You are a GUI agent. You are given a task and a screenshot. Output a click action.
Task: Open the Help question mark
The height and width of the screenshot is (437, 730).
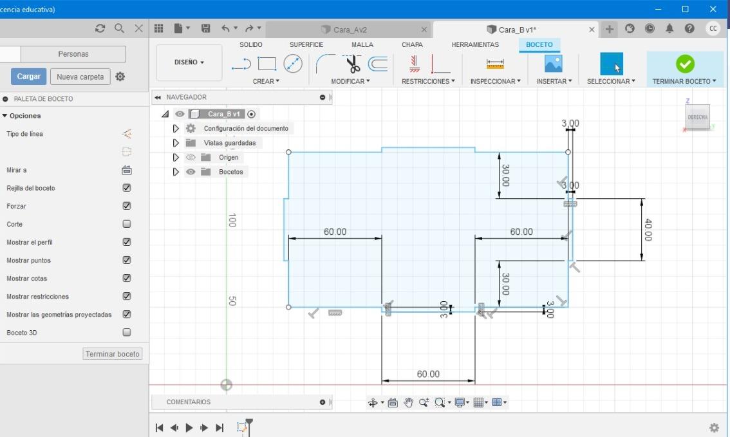(x=689, y=28)
